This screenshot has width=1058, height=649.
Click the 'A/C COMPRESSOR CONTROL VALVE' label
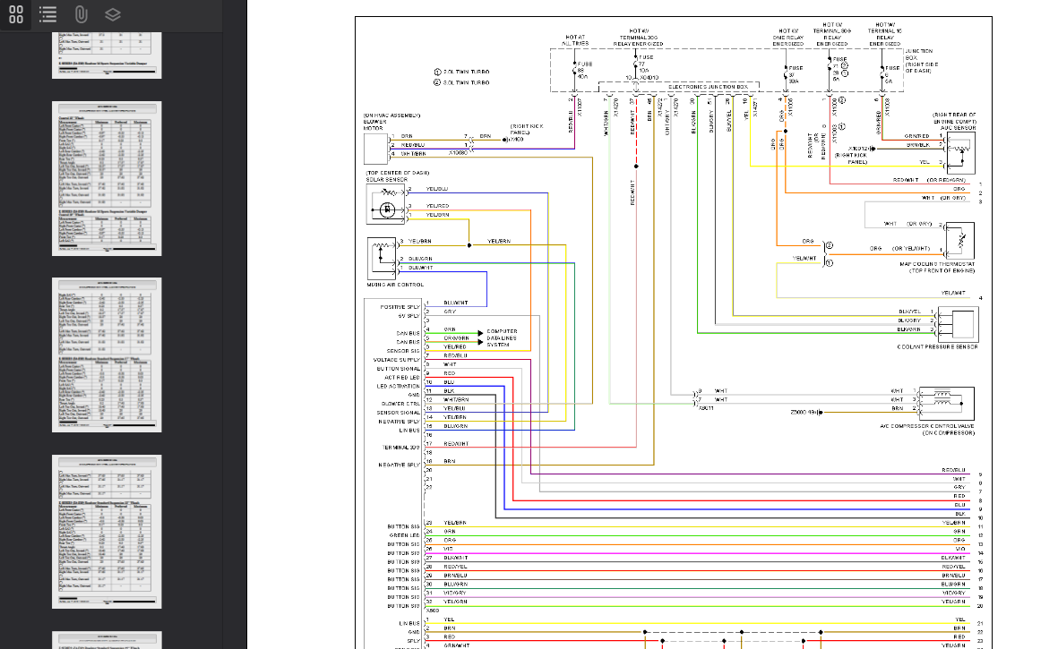pos(927,426)
